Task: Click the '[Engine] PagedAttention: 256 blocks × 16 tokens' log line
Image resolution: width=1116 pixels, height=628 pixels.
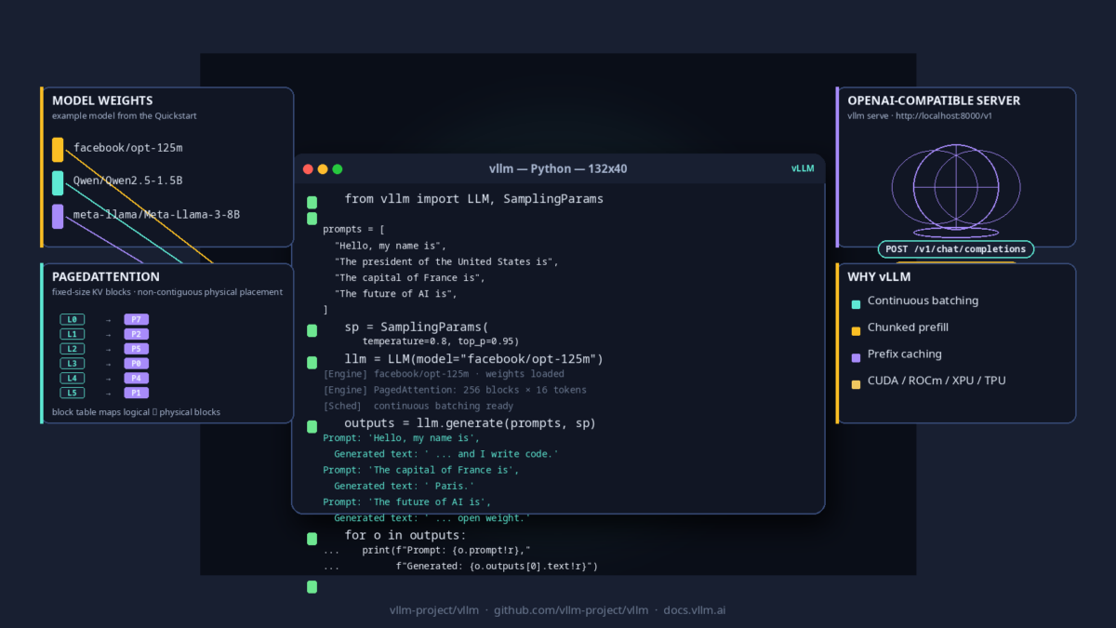Action: coord(455,390)
